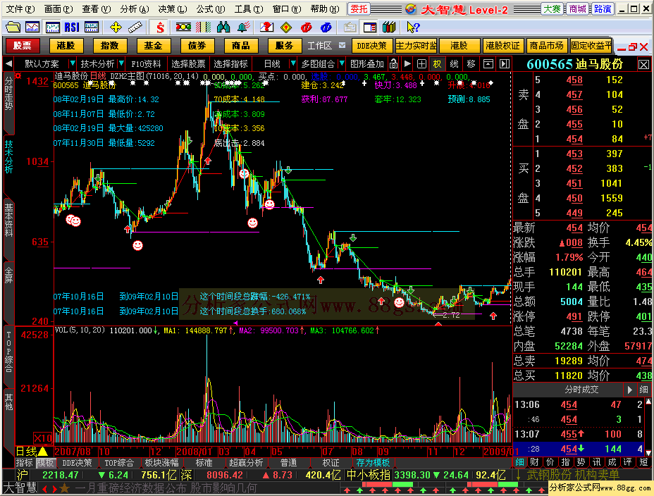This screenshot has width=654, height=496.
Task: Click the DDE决策 button in top bar
Action: (x=371, y=45)
